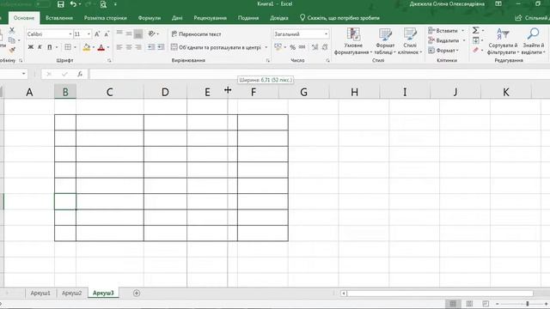550x309 pixels.
Task: Open the Дані ribbon tab
Action: click(x=177, y=18)
